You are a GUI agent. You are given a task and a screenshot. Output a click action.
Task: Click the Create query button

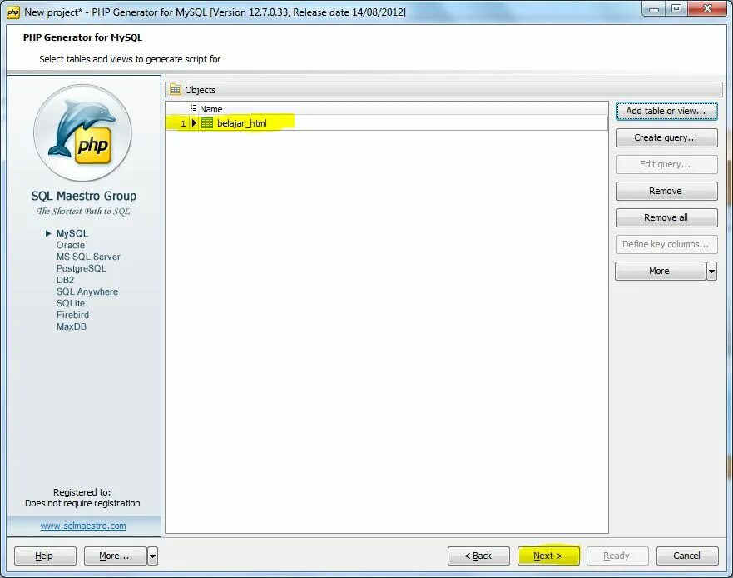tap(666, 137)
